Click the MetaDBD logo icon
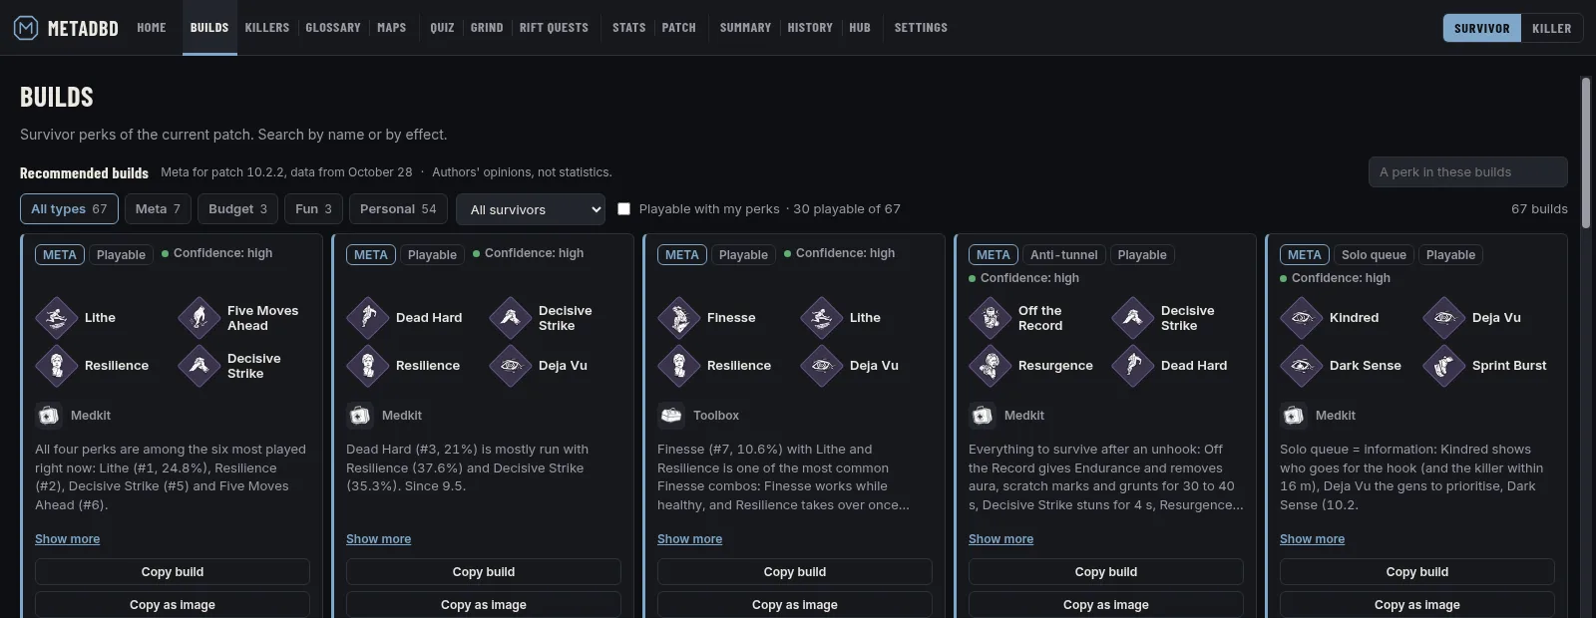 26,28
